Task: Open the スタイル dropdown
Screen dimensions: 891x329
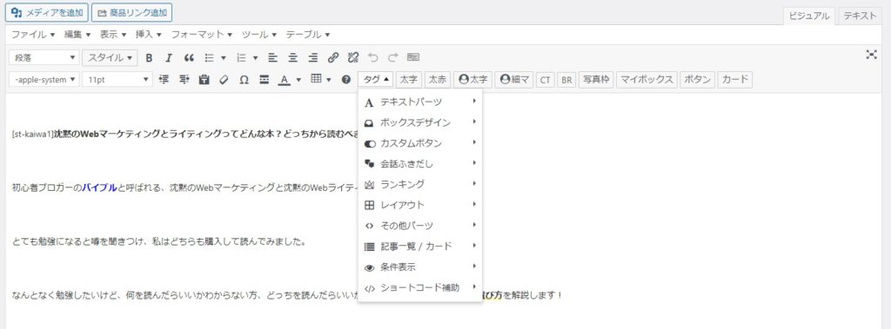Action: (x=110, y=58)
